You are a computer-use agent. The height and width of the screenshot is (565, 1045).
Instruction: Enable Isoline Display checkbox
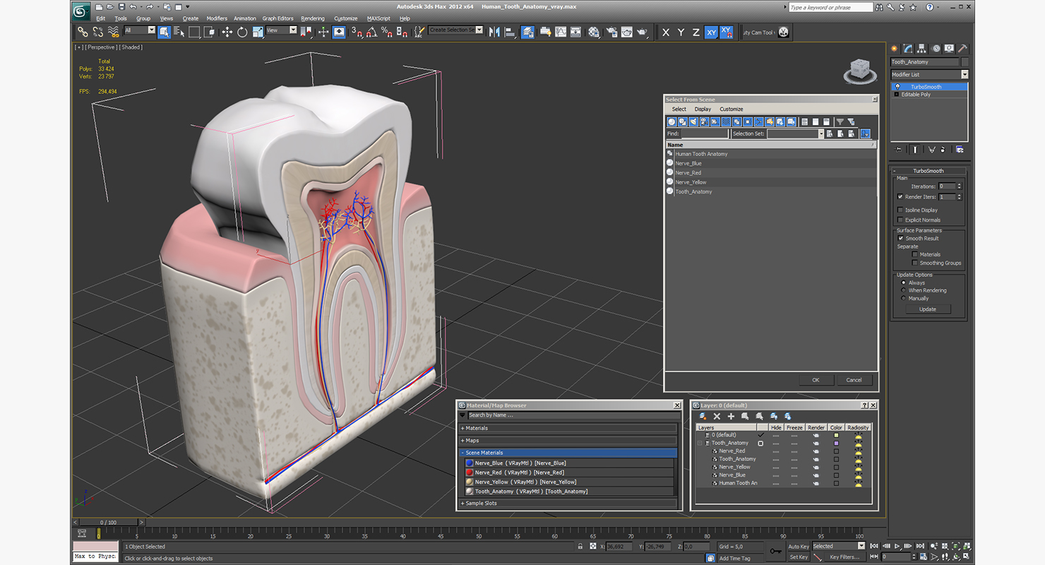(x=900, y=210)
